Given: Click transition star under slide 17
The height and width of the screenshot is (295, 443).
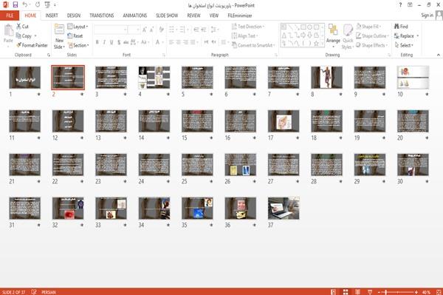Looking at the screenshot, I should [x=298, y=138].
